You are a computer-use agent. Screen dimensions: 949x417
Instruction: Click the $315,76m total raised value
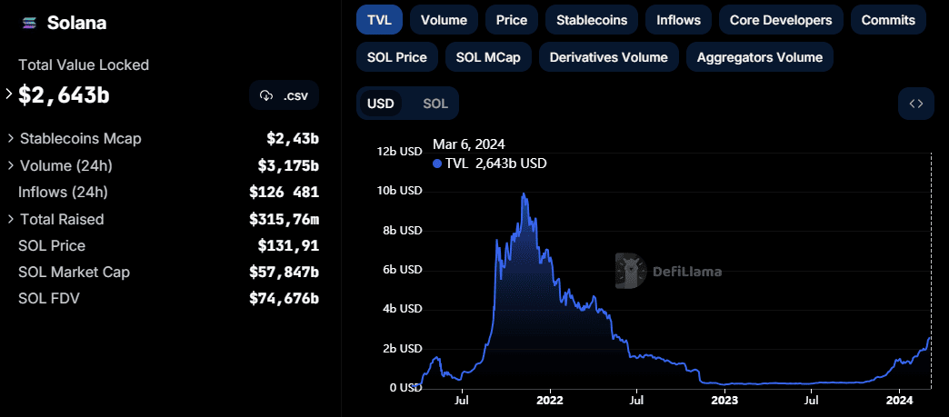click(x=284, y=219)
